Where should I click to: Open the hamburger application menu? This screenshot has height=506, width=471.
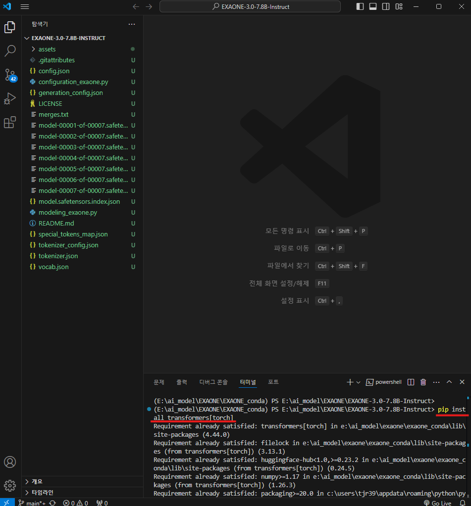[x=25, y=6]
